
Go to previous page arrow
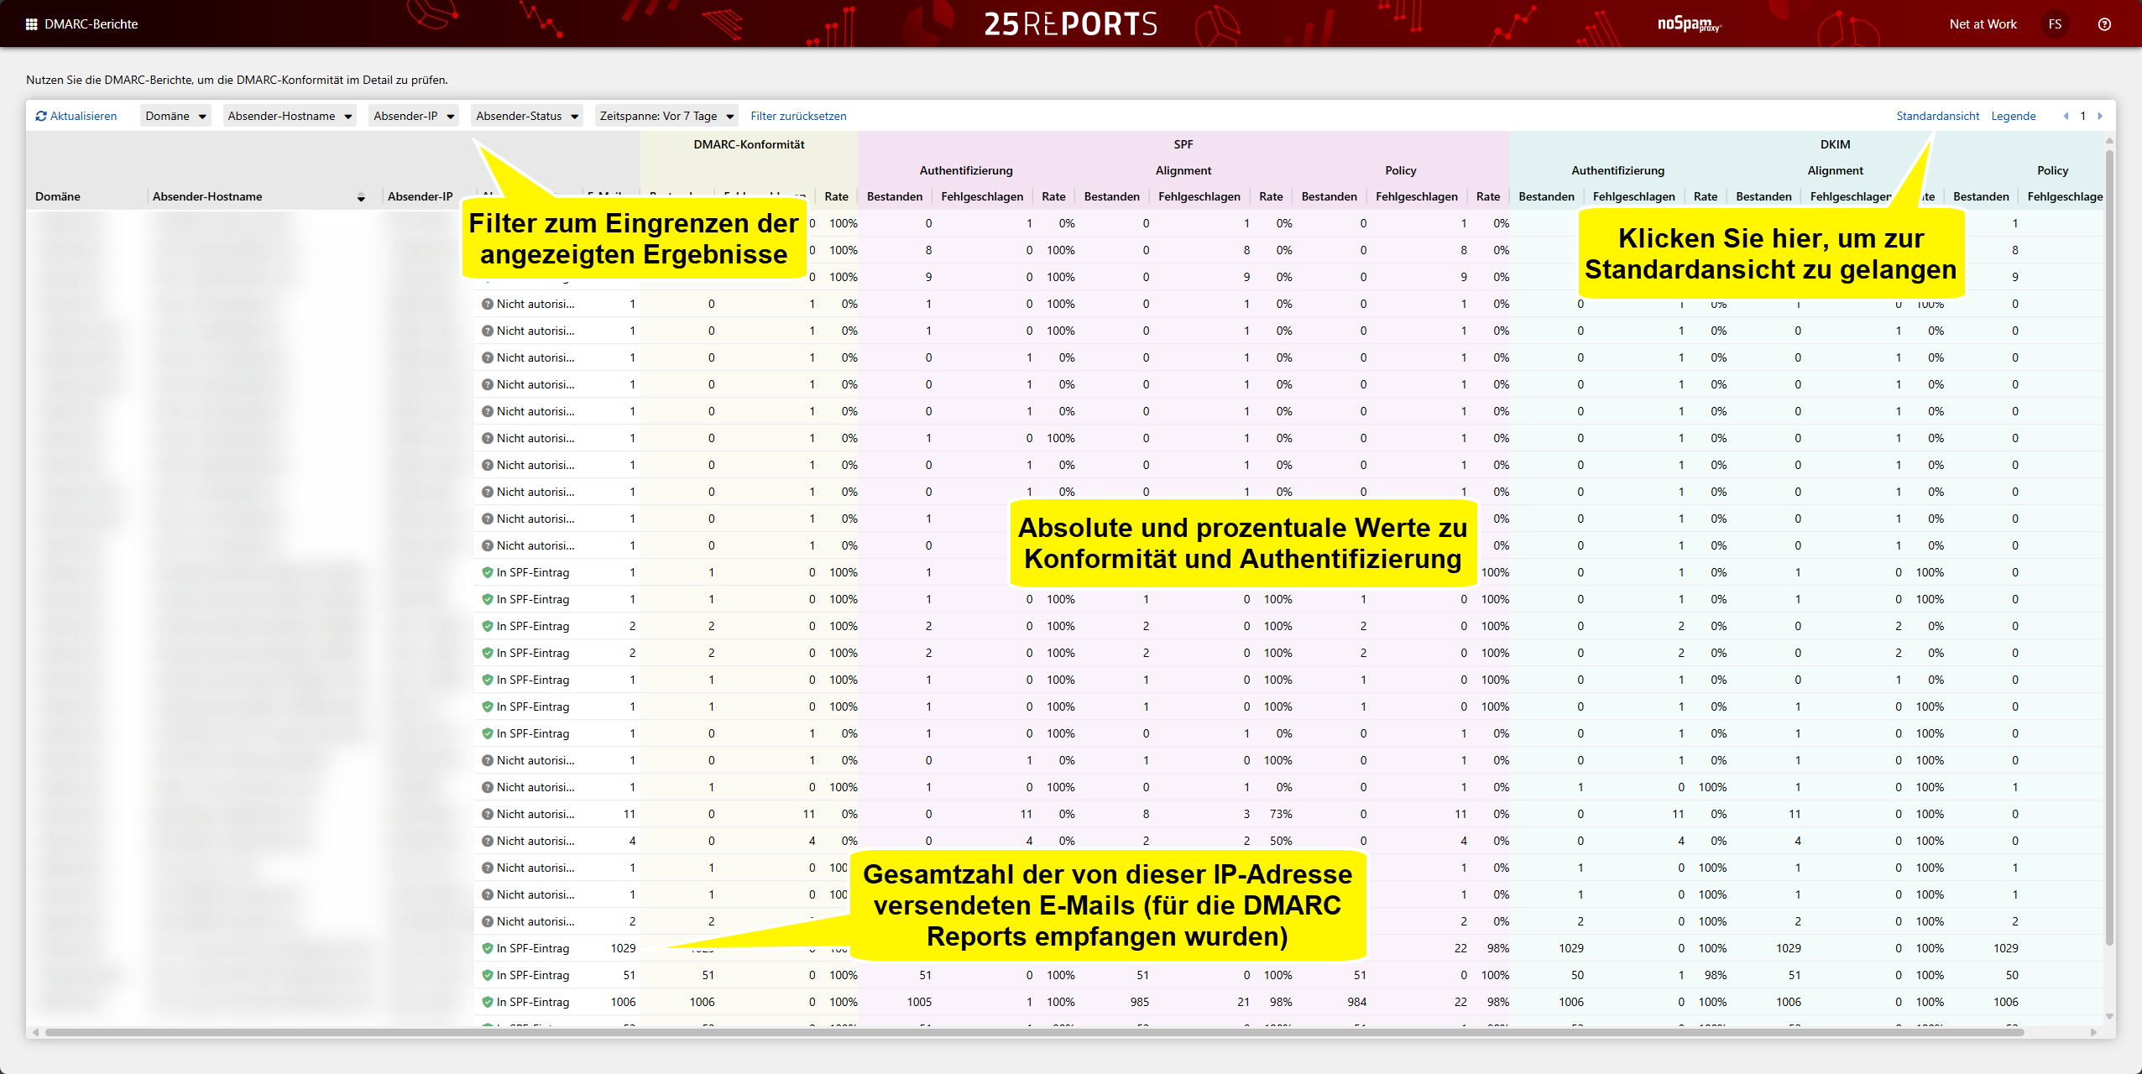(2066, 117)
